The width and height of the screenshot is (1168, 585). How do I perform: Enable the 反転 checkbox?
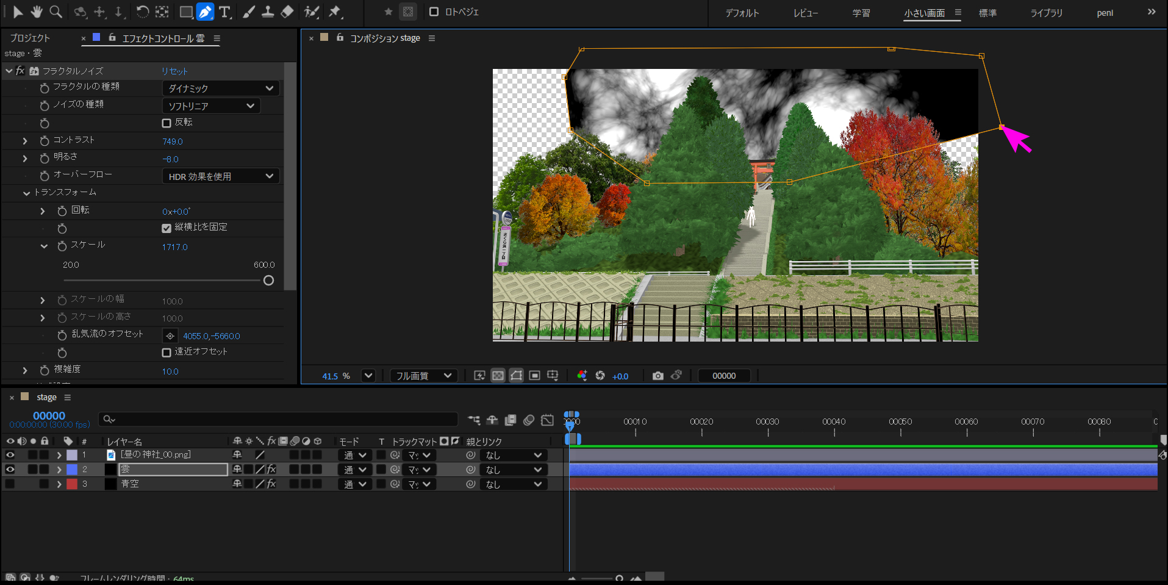coord(167,123)
